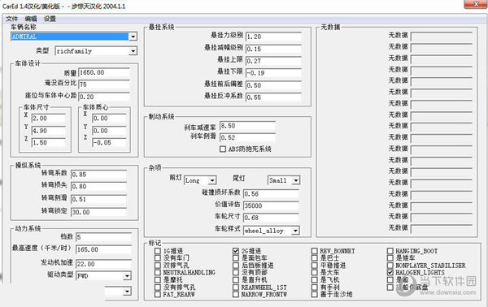Enable the 没有顶部 checkbox
488x307 pixels.
236,273
